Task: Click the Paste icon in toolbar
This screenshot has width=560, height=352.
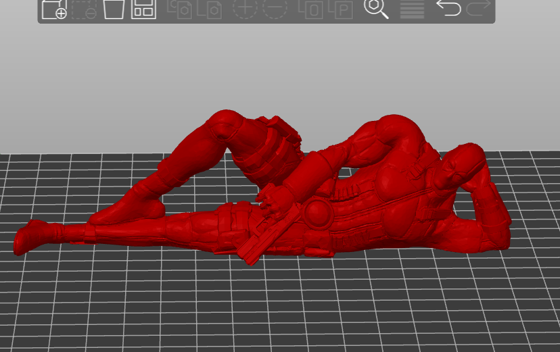Action: [210, 9]
